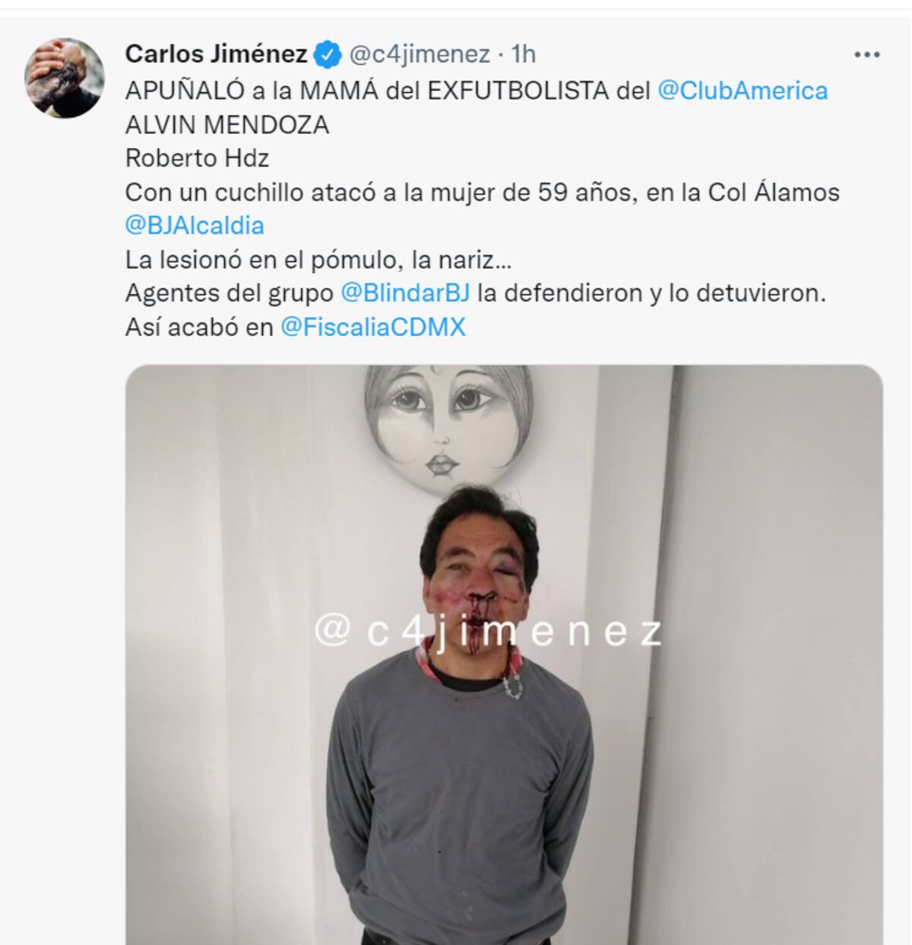Click the @c4jimenez watermark on the photo
This screenshot has height=945, width=912.
[x=489, y=631]
